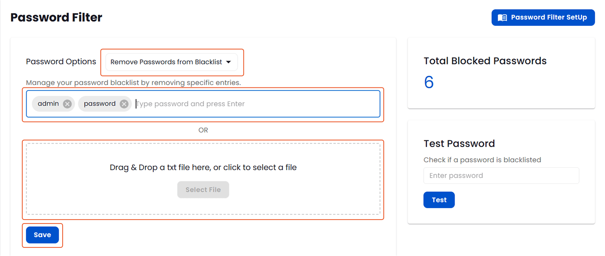Click the Test Password panel title

pos(459,143)
